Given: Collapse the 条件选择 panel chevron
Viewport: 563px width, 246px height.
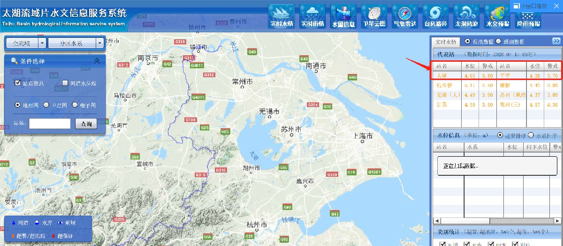Looking at the screenshot, I should pos(97,61).
